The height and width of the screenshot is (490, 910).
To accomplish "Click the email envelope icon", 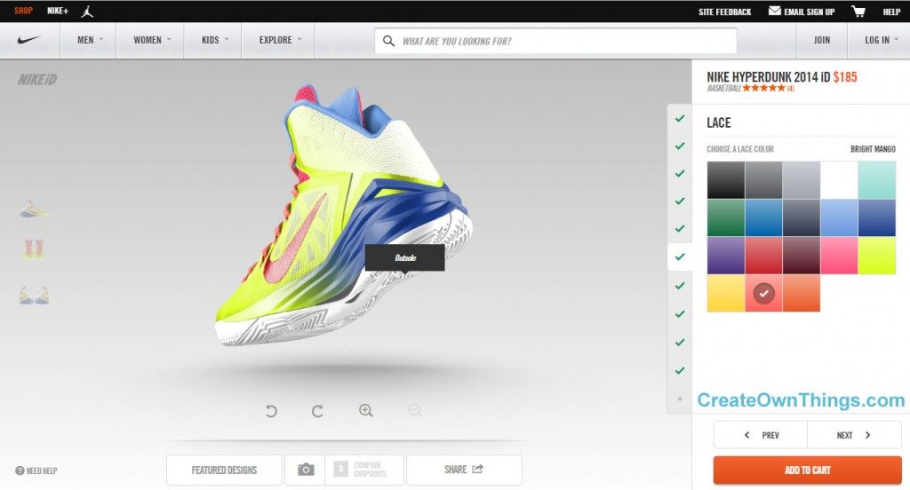I will pos(774,11).
